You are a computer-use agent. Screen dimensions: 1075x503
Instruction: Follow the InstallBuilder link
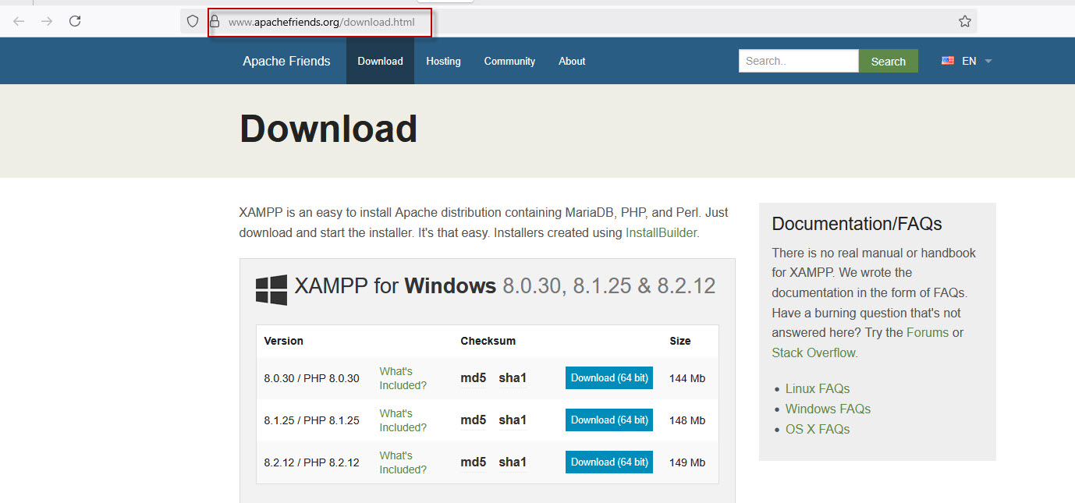coord(661,232)
